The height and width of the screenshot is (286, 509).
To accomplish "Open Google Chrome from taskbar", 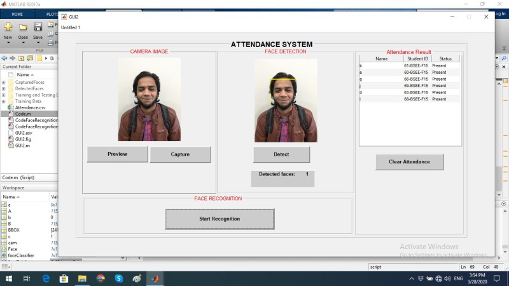I will pyautogui.click(x=101, y=278).
